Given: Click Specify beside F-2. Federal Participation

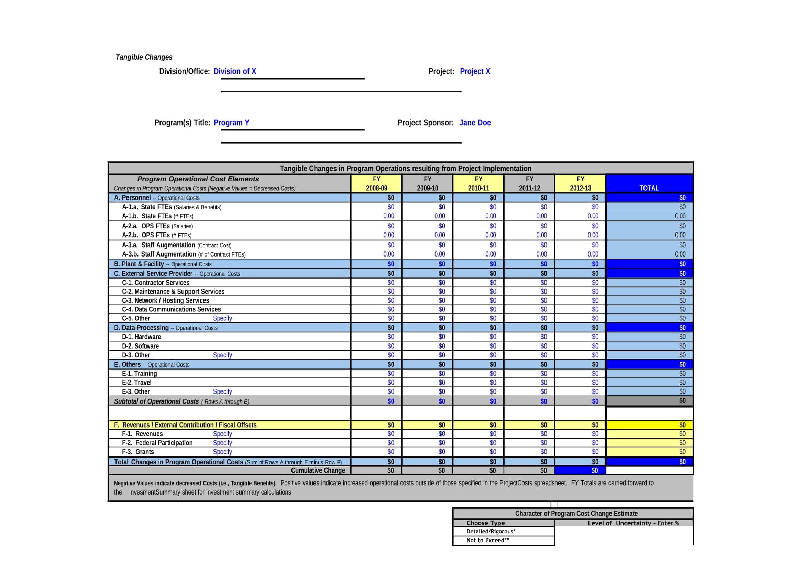Looking at the screenshot, I should [x=222, y=443].
